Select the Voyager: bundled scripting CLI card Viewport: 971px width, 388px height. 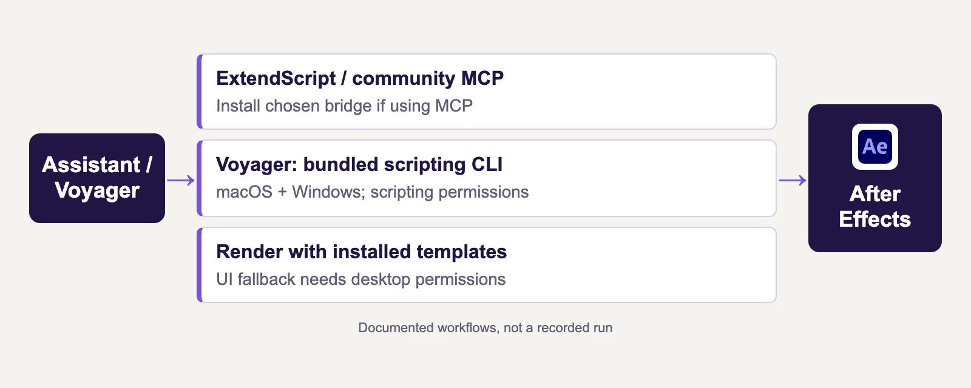487,178
